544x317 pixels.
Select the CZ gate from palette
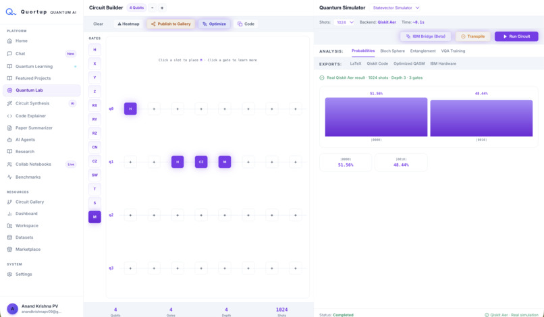[x=94, y=161]
